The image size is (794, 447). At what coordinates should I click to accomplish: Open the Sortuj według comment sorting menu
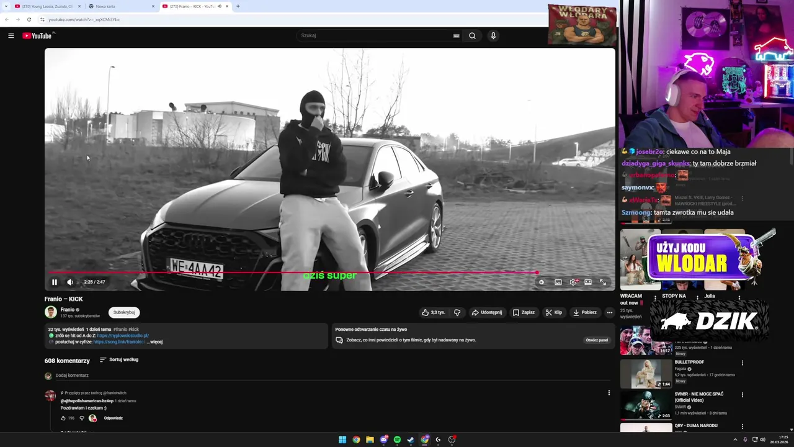(119, 359)
